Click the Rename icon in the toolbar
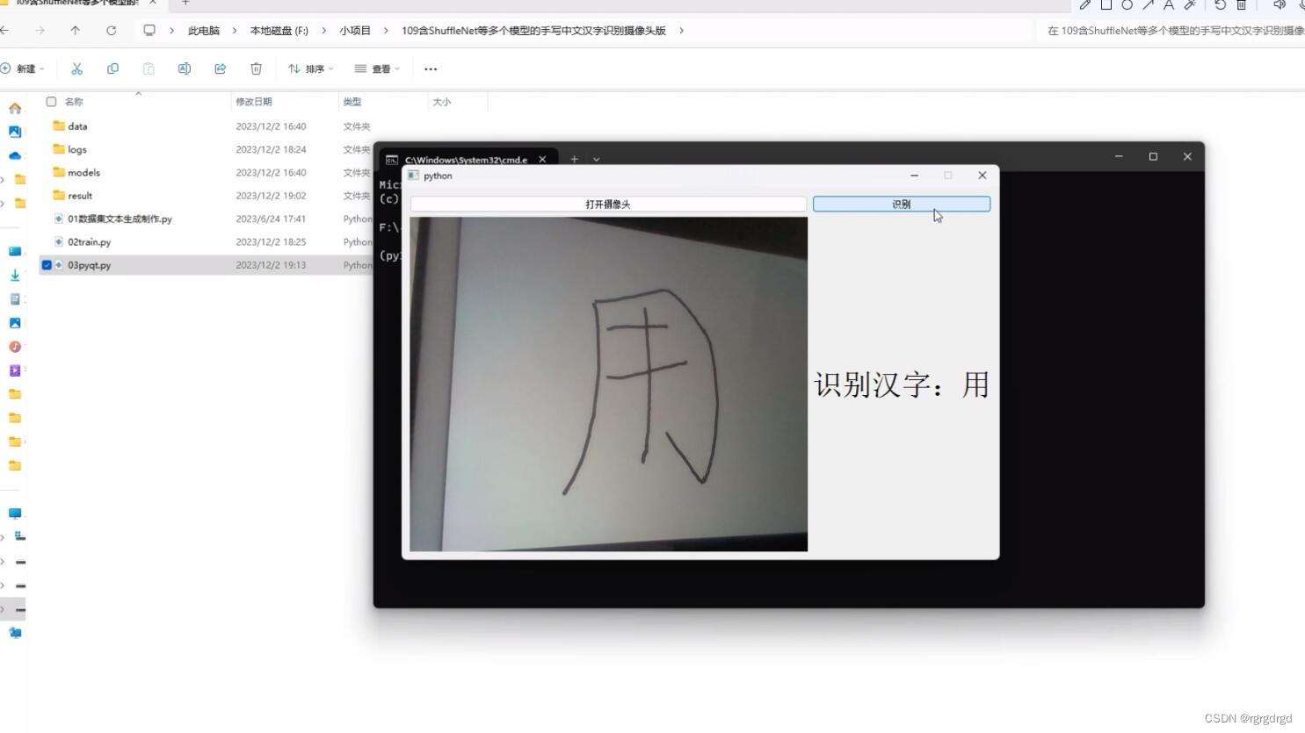The height and width of the screenshot is (733, 1305). click(184, 68)
